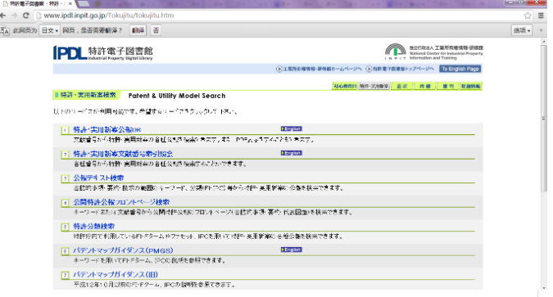The width and height of the screenshot is (553, 297).
Task: Select the 意匠 tab
Action: (x=401, y=86)
